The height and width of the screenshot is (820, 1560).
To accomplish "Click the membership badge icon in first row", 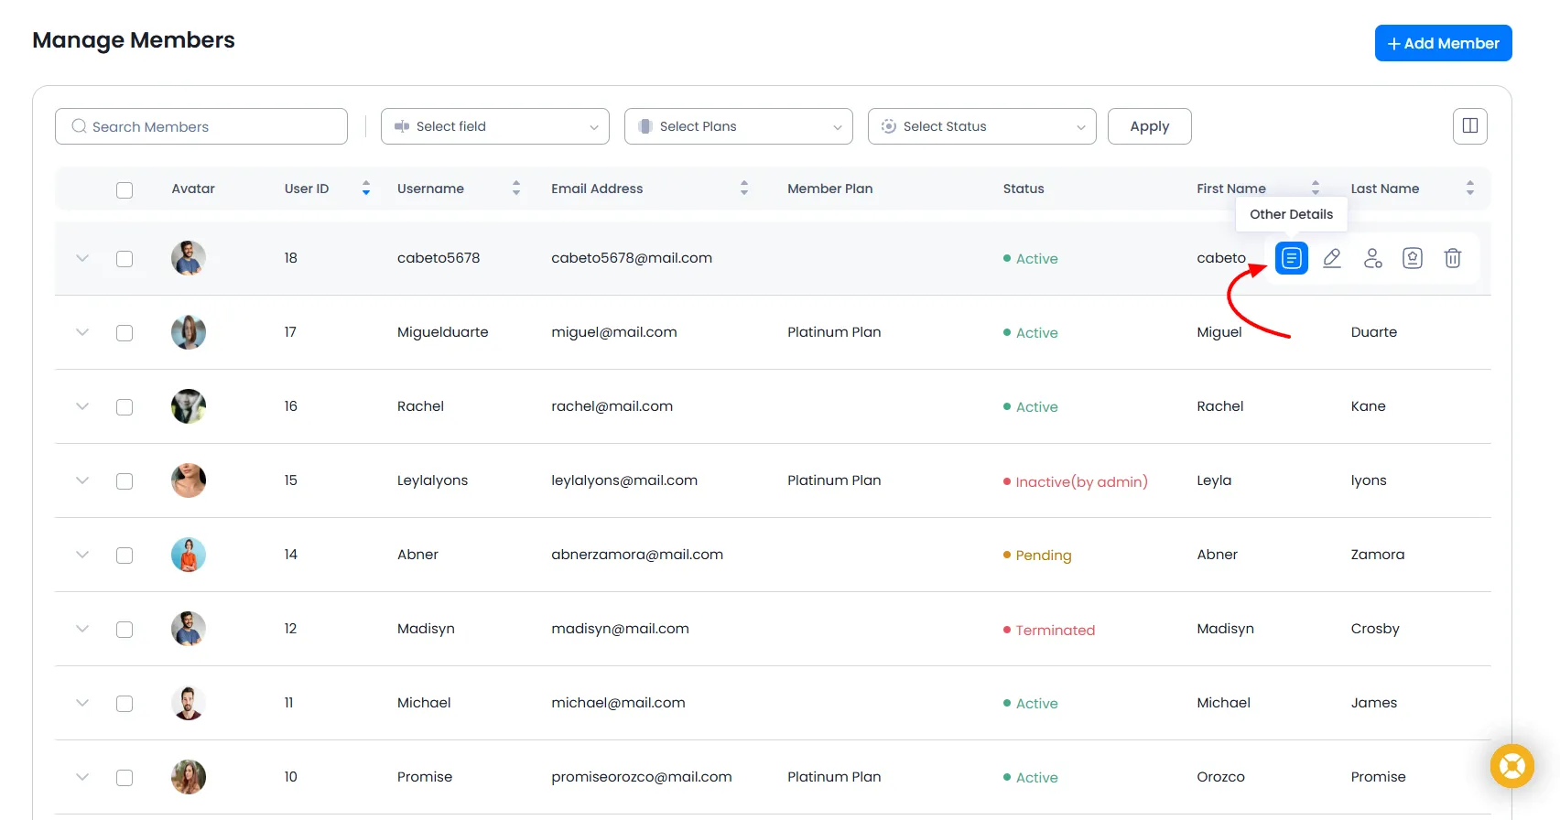I will tap(1413, 259).
